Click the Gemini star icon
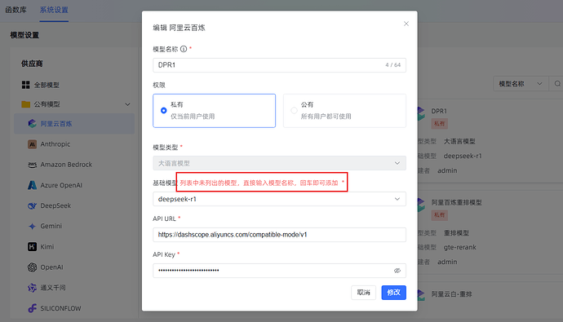 pyautogui.click(x=32, y=227)
